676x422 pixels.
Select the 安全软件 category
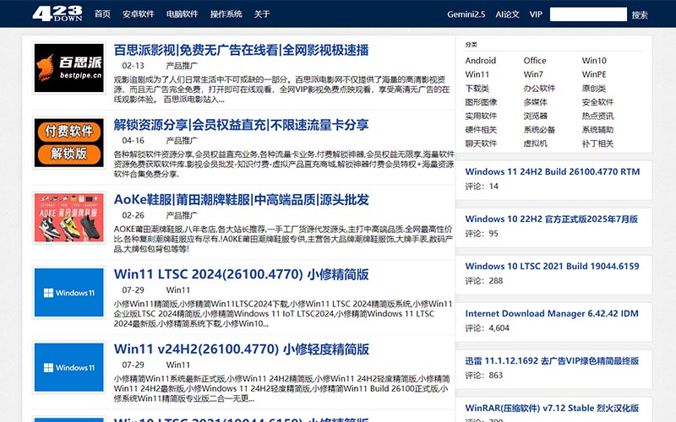(x=598, y=102)
